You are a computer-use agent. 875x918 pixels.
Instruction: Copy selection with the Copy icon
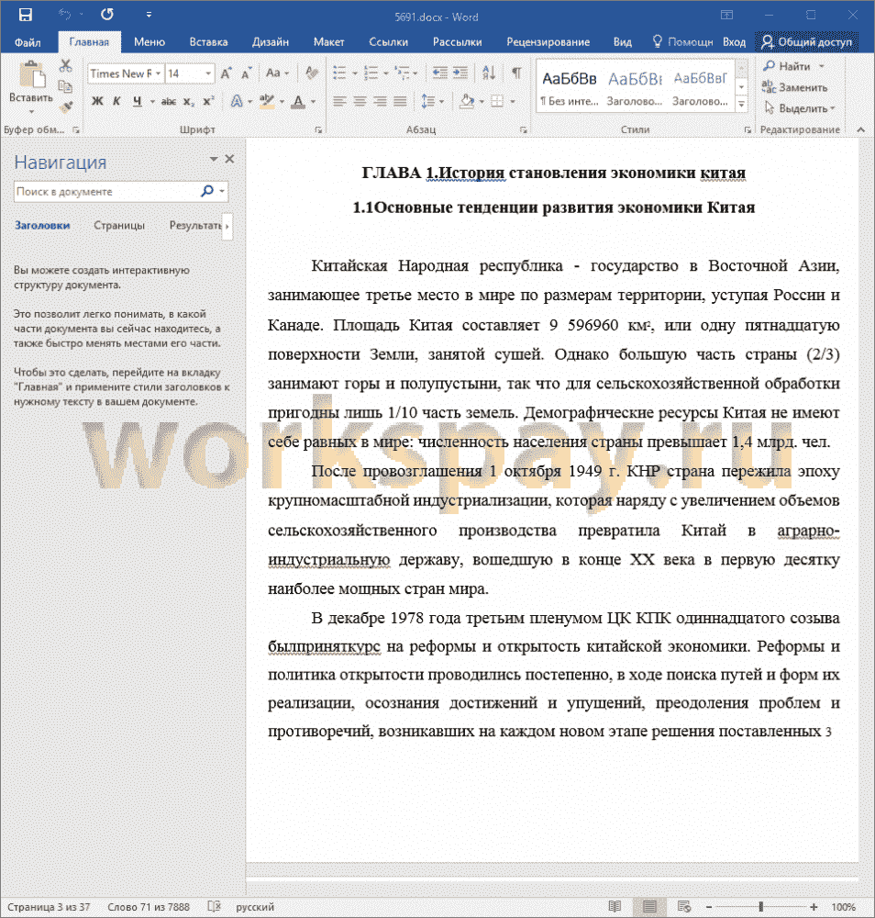pyautogui.click(x=65, y=86)
